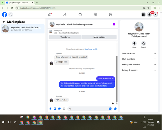This screenshot has height=130, width=162.
Task: Click View buyer button
Action: pyautogui.click(x=65, y=37)
